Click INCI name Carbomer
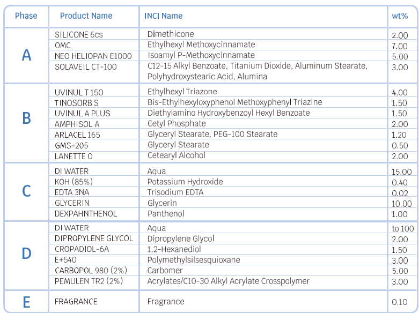 click(165, 270)
